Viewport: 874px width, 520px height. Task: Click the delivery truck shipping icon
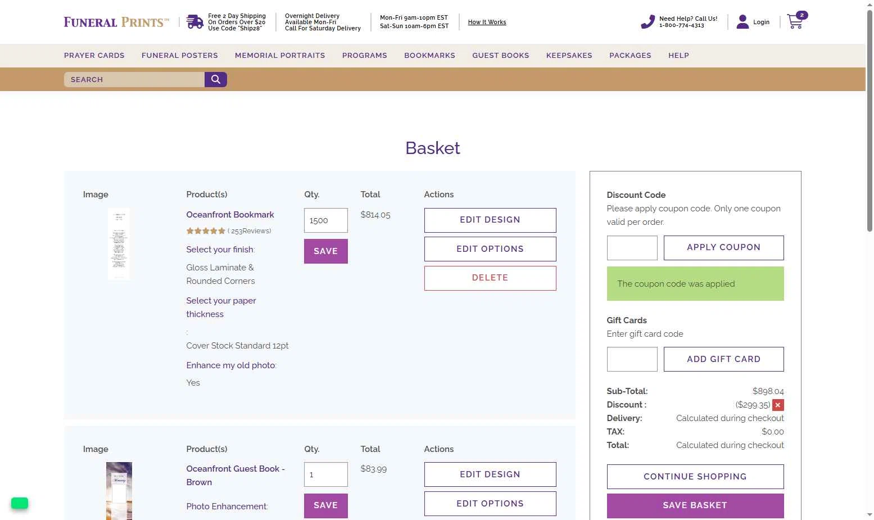point(195,22)
